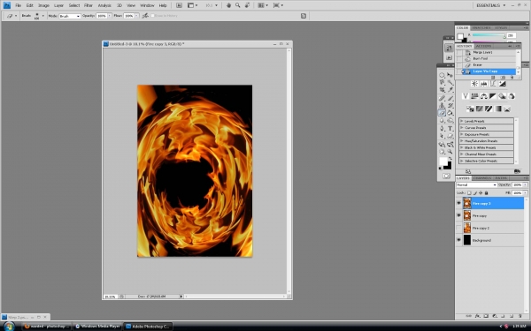Screen dimensions: 531x331
Task: Hide the Background layer
Action: pyautogui.click(x=458, y=240)
